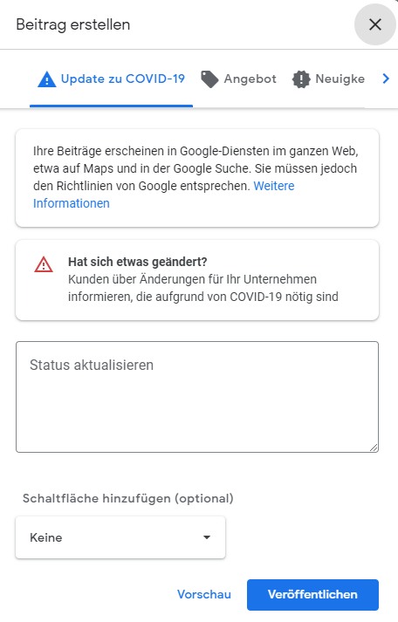This screenshot has height=622, width=398.
Task: Click the textarea resize handle corner
Action: pos(374,448)
